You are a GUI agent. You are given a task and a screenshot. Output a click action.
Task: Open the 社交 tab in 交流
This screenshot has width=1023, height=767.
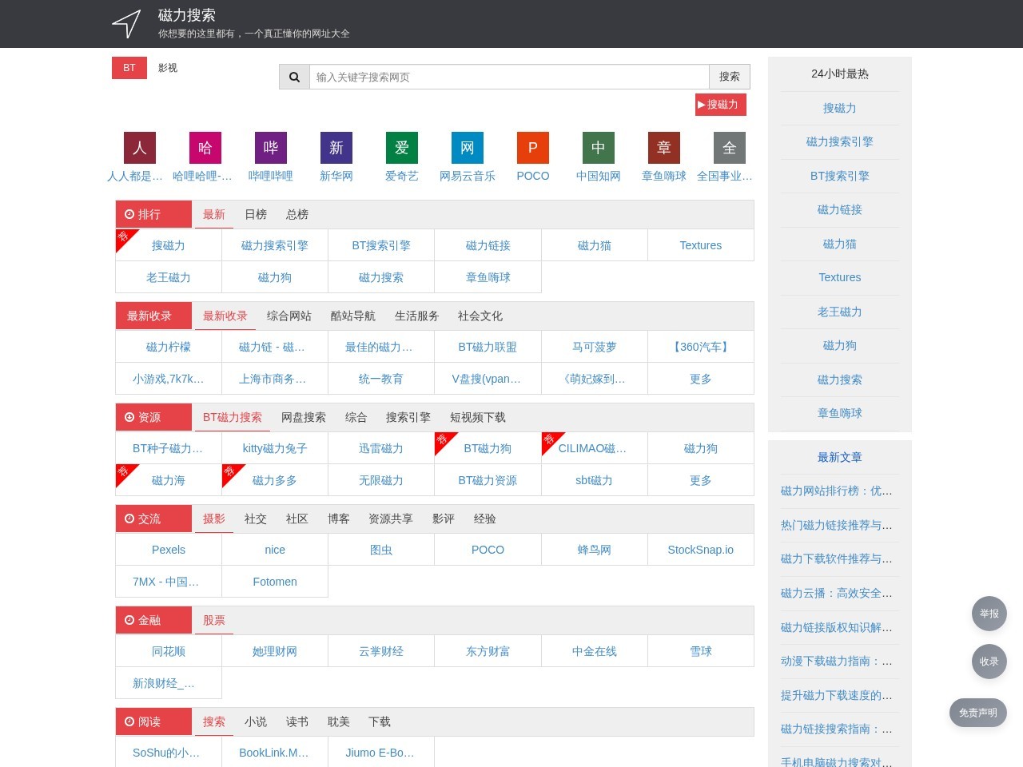pos(256,519)
